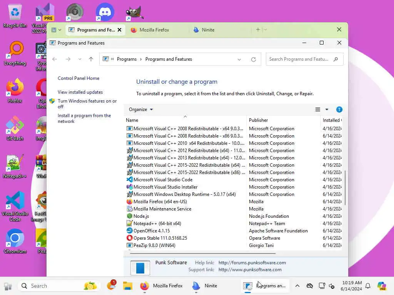Open the Help question mark button
This screenshot has height=295, width=394.
339,109
